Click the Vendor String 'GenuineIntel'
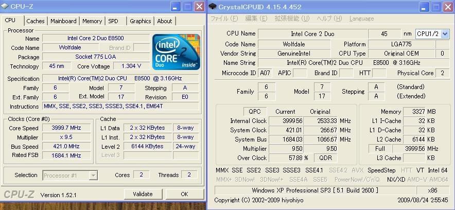Image resolution: width=455 pixels, height=210 pixels. click(x=294, y=54)
